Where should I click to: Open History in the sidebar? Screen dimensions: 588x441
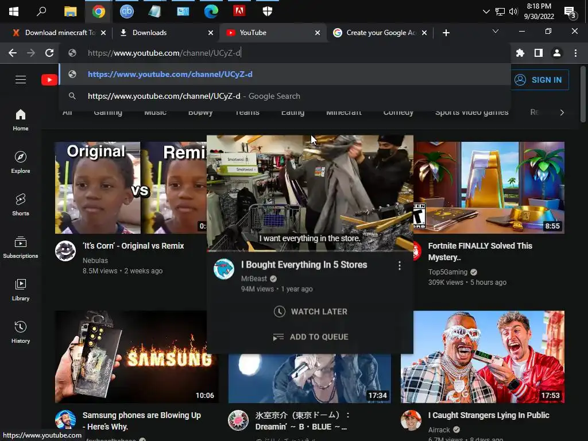pyautogui.click(x=21, y=332)
